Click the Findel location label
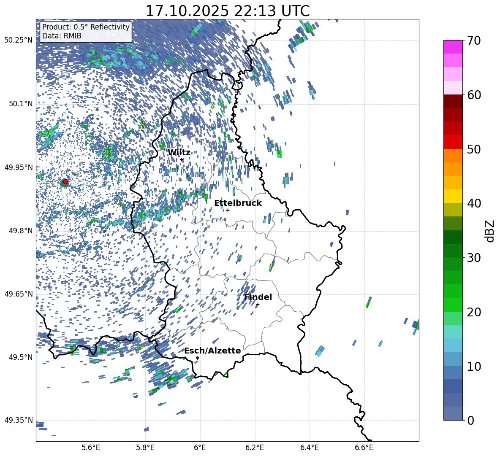Screen dimensions: 500x456 (258, 297)
